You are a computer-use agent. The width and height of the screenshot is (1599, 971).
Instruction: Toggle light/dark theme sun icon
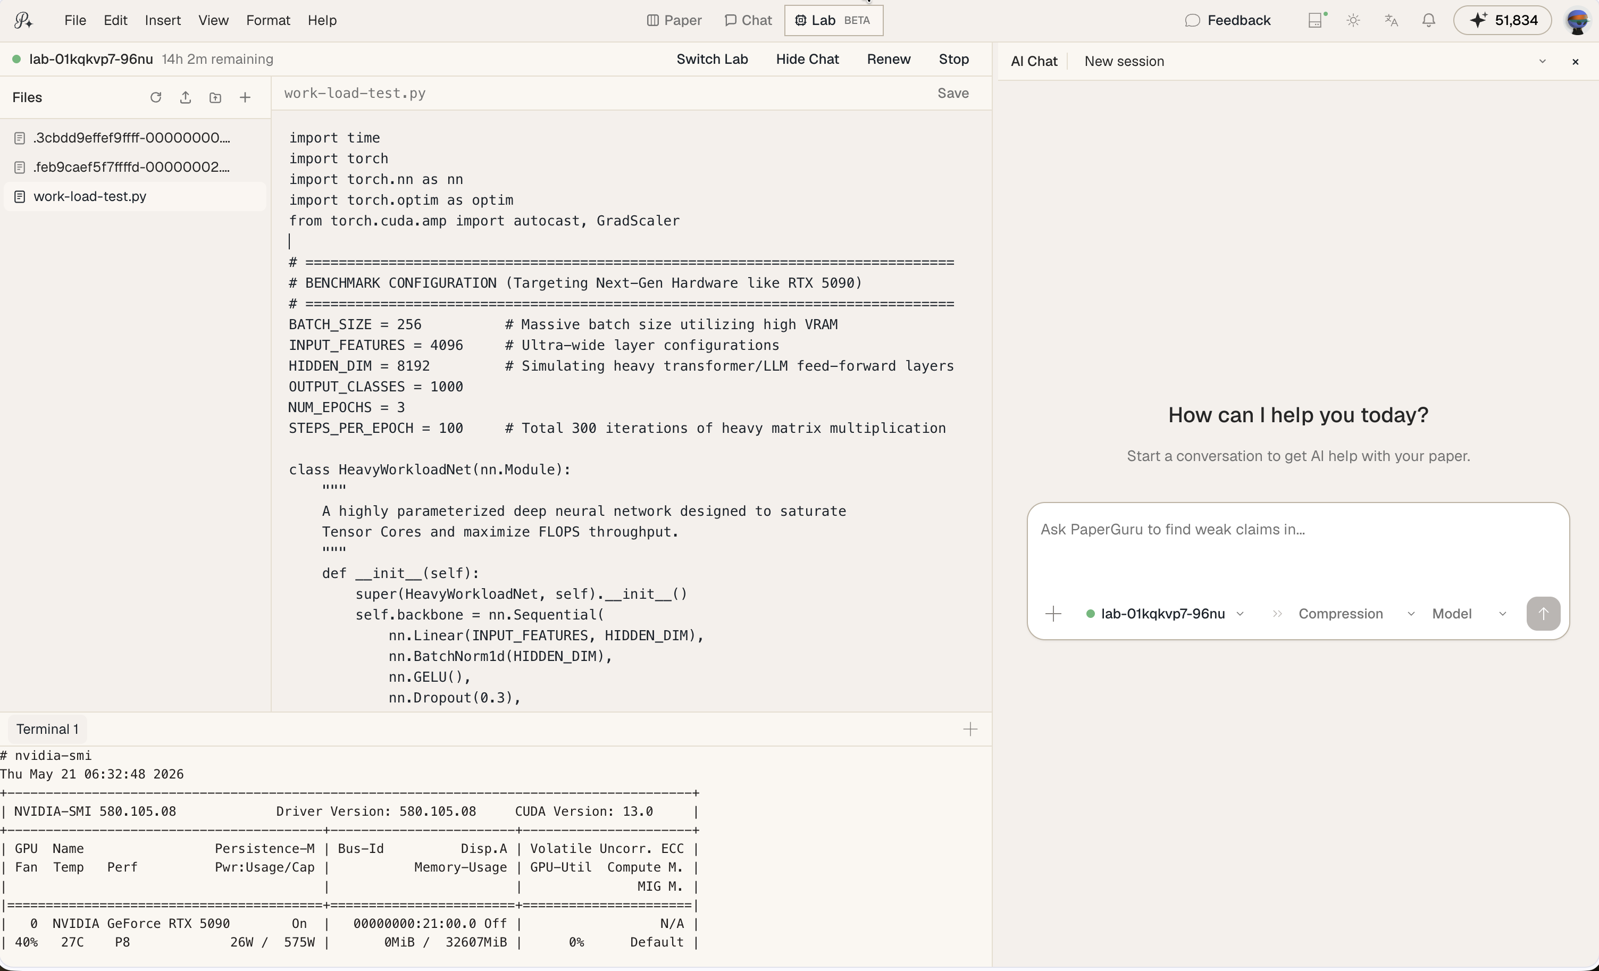(1353, 20)
